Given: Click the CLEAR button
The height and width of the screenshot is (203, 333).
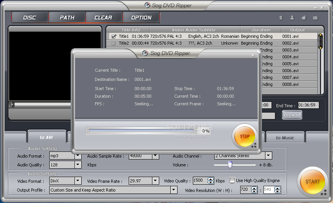Looking at the screenshot, I should pyautogui.click(x=104, y=18).
